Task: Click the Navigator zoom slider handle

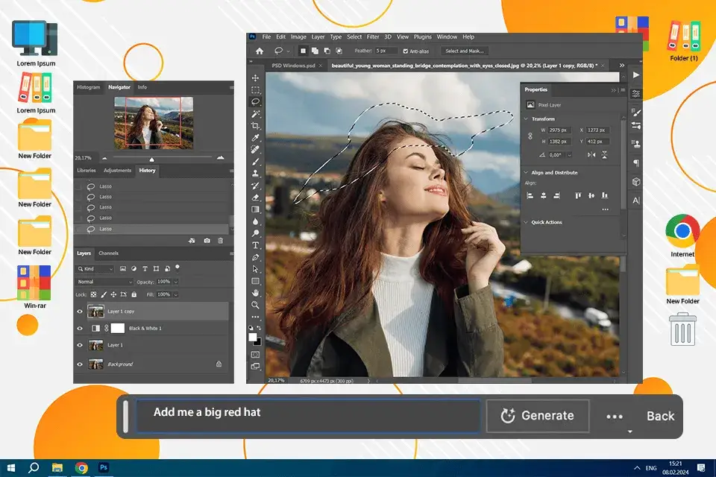Action: pos(152,159)
